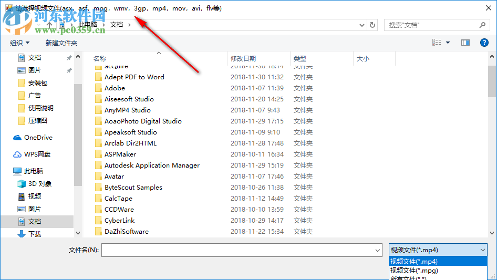Open the help question mark icon

tap(484, 43)
